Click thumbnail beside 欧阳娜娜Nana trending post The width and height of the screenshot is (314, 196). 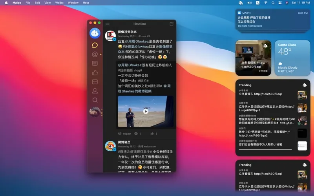point(302,121)
